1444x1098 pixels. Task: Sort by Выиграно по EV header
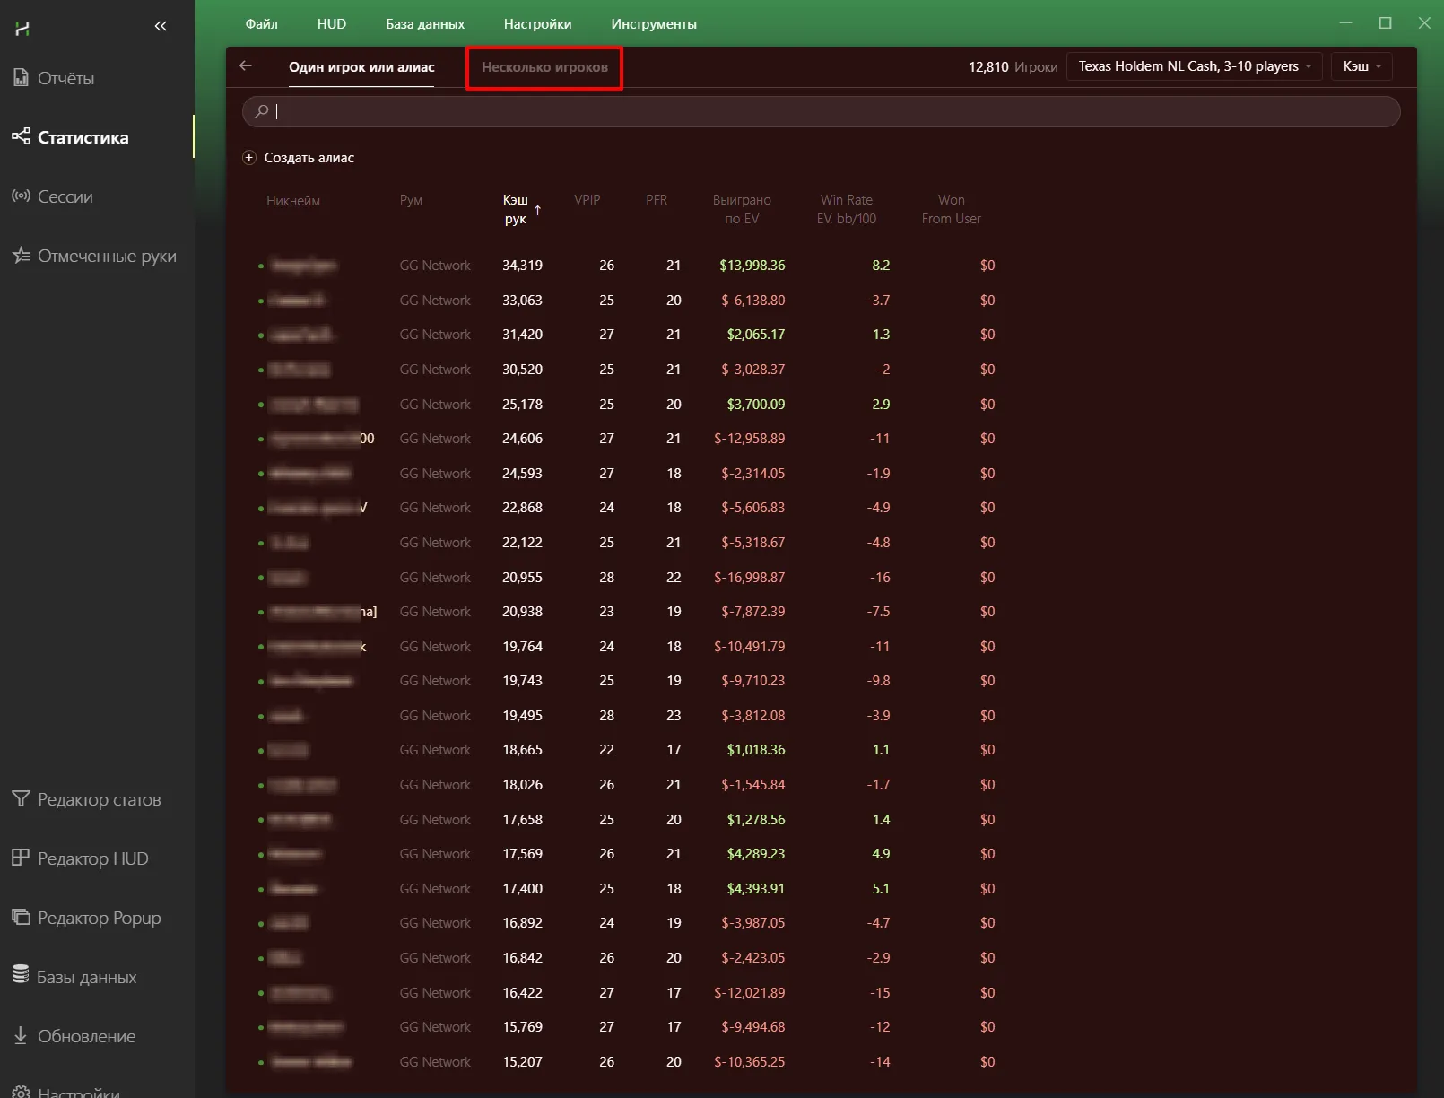tap(742, 209)
